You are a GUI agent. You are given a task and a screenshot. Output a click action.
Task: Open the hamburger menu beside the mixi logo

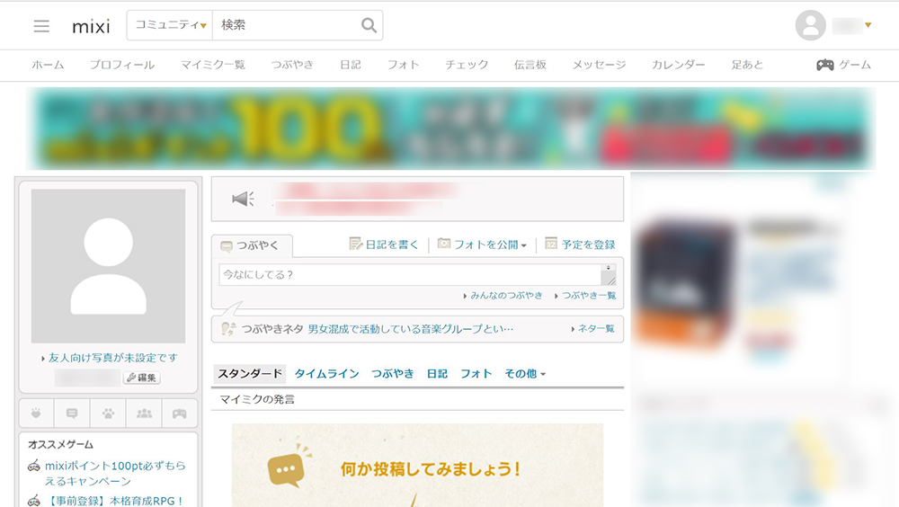click(x=41, y=26)
